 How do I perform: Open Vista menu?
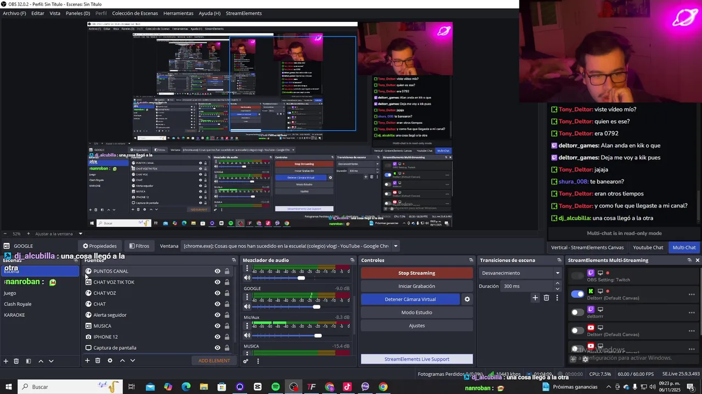tap(55, 13)
